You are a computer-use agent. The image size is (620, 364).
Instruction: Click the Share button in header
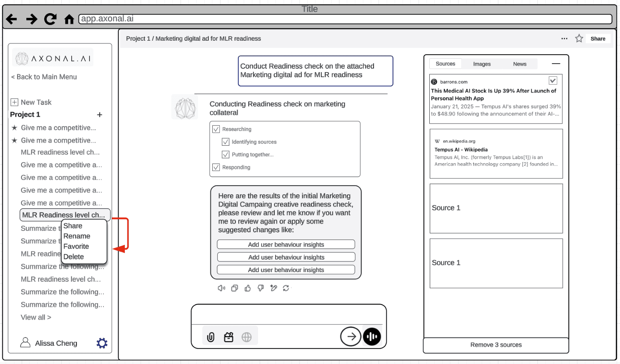point(598,39)
